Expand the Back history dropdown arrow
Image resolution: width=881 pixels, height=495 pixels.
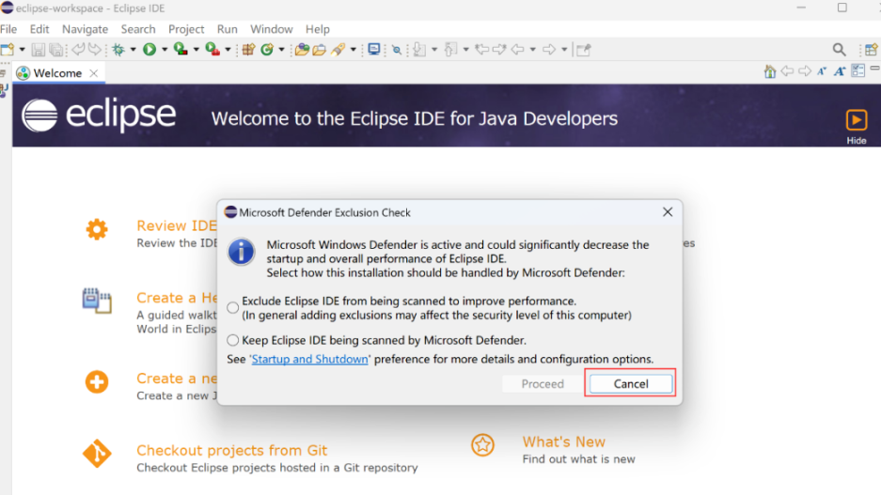[533, 50]
